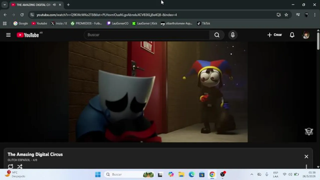
Task: Start voice search with the microphone
Action: click(233, 35)
